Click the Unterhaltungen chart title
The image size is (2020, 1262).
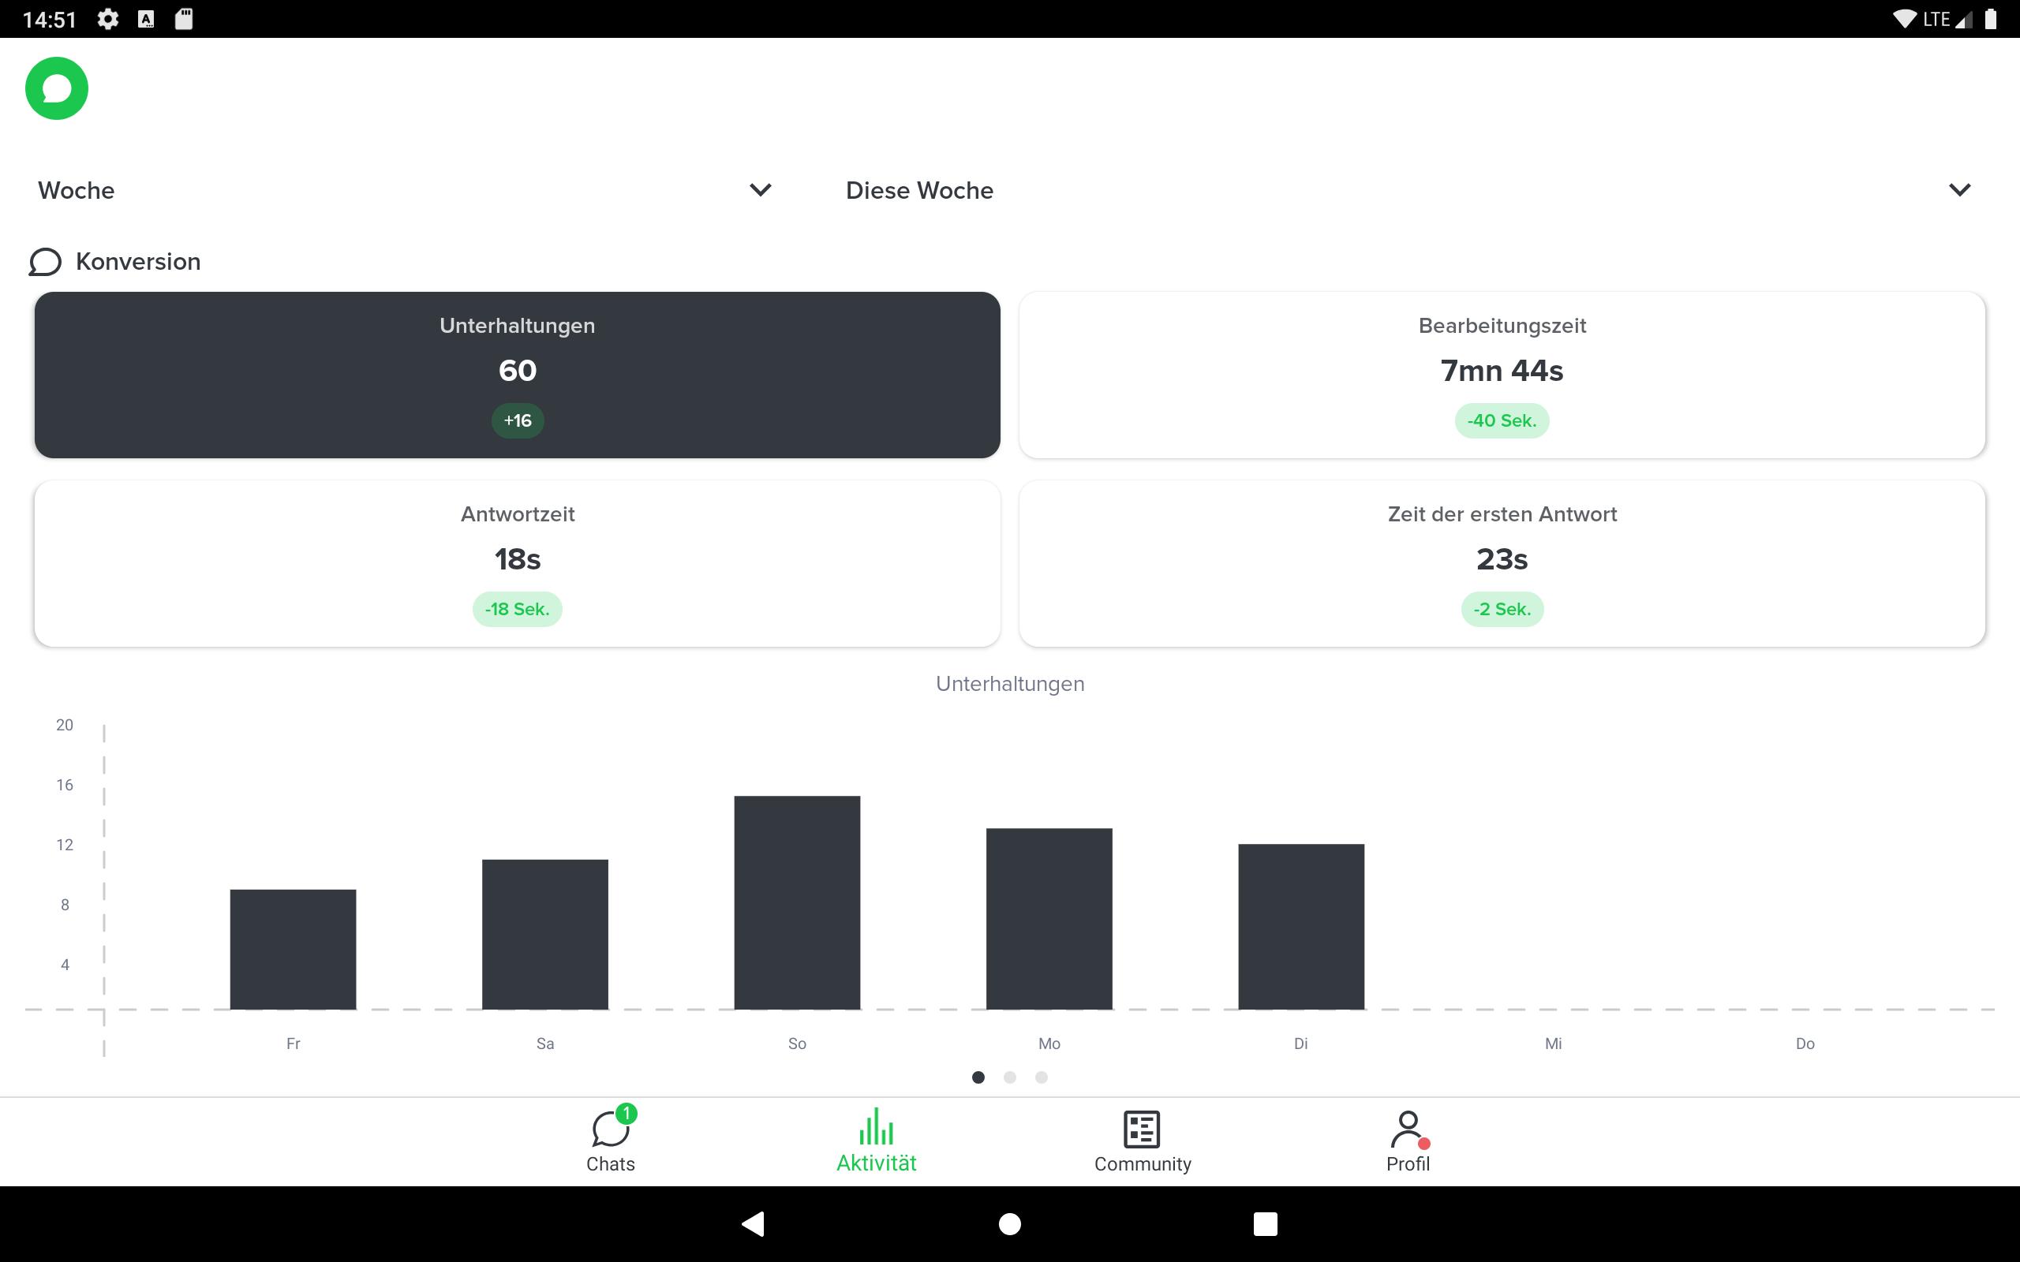coord(1010,684)
